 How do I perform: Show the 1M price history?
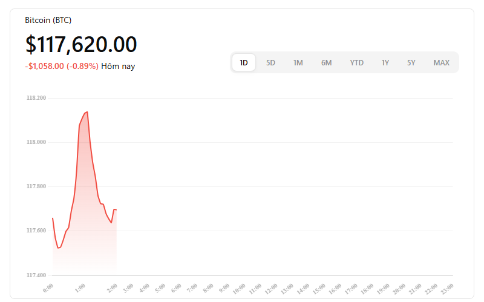point(298,63)
